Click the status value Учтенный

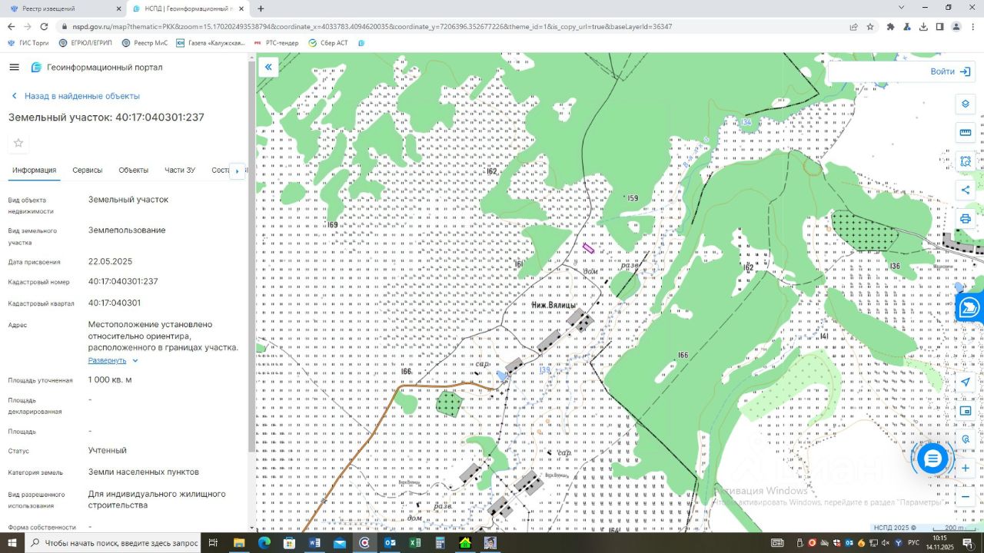click(108, 451)
